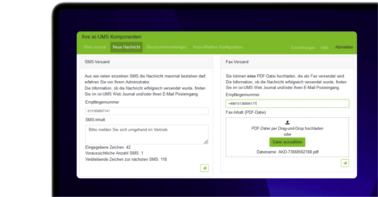The image size is (378, 197).
Task: Click the SMS-Versand panel header
Action: pyautogui.click(x=146, y=62)
